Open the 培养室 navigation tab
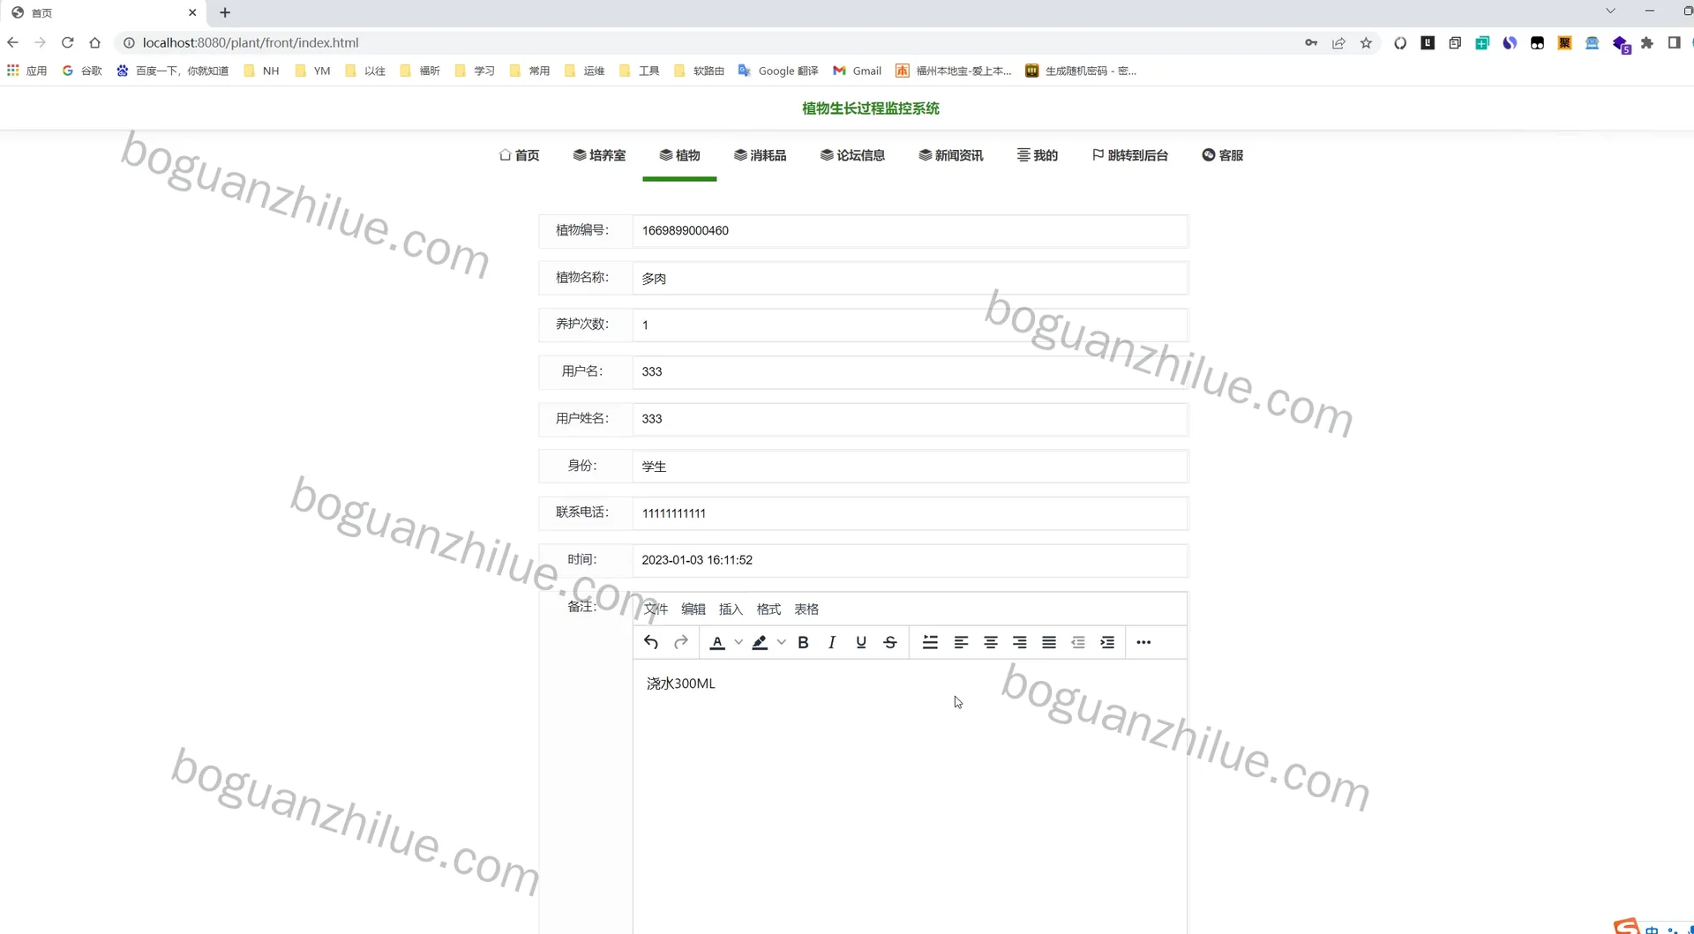1694x934 pixels. 599,155
